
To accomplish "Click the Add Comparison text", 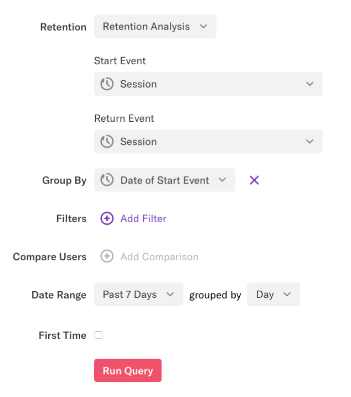I will pyautogui.click(x=159, y=257).
